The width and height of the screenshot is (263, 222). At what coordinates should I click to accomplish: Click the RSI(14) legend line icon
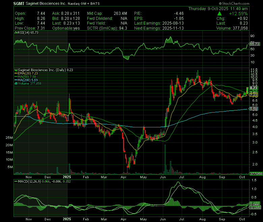click(16, 33)
